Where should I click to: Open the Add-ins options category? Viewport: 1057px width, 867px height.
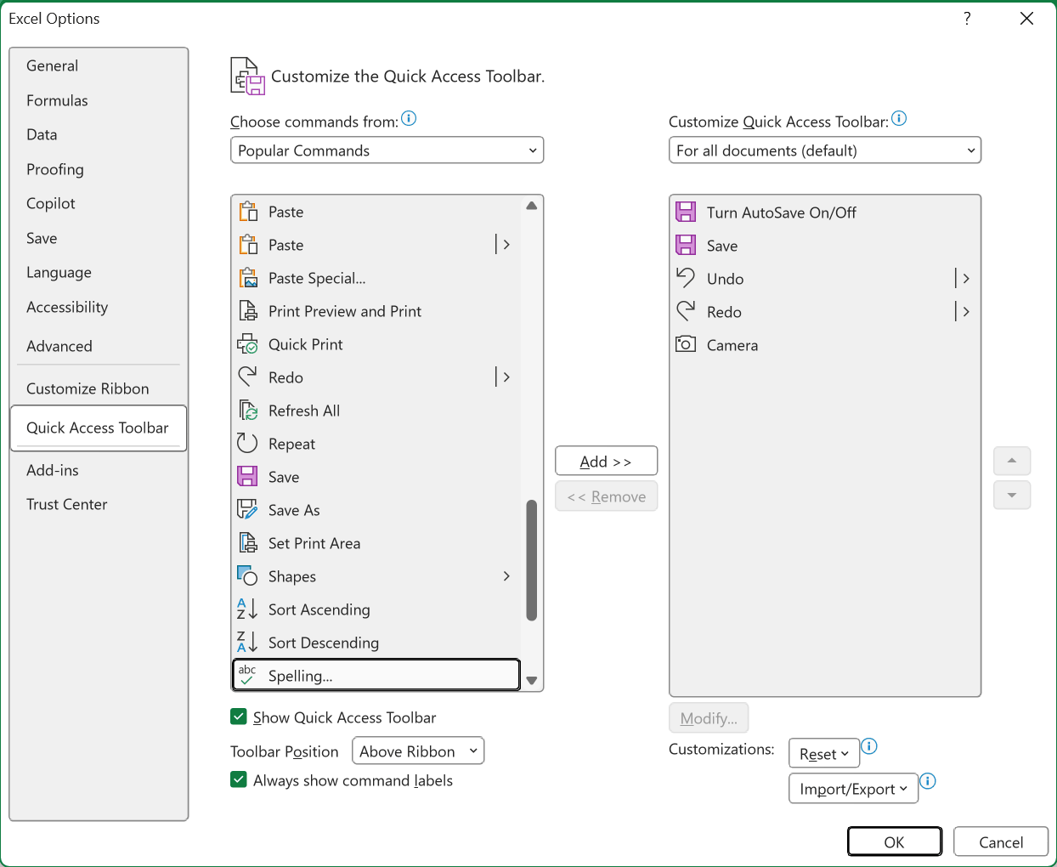coord(99,471)
